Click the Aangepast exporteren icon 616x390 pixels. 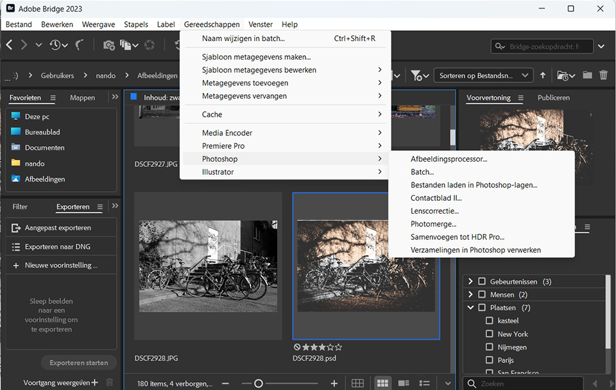click(15, 228)
